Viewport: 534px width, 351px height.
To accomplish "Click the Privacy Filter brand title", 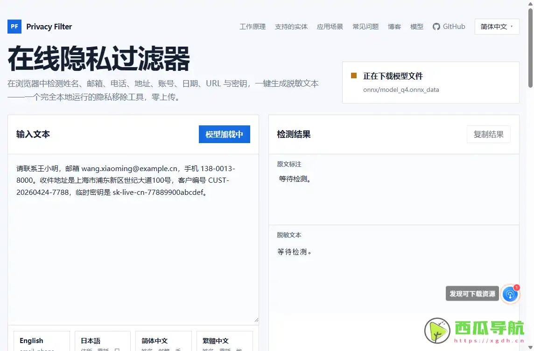I will point(49,27).
